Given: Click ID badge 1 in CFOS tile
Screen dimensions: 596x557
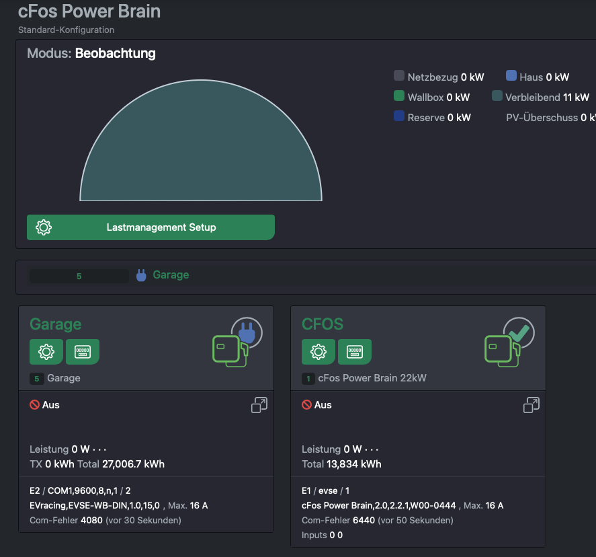Looking at the screenshot, I should (308, 379).
